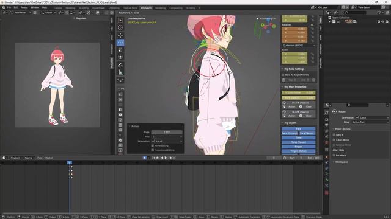Viewport: 391px width, 219px height.
Task: Open the Render properties tab icon
Action: point(326,119)
